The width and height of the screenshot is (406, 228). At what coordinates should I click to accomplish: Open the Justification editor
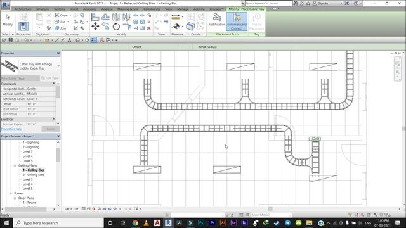(217, 20)
